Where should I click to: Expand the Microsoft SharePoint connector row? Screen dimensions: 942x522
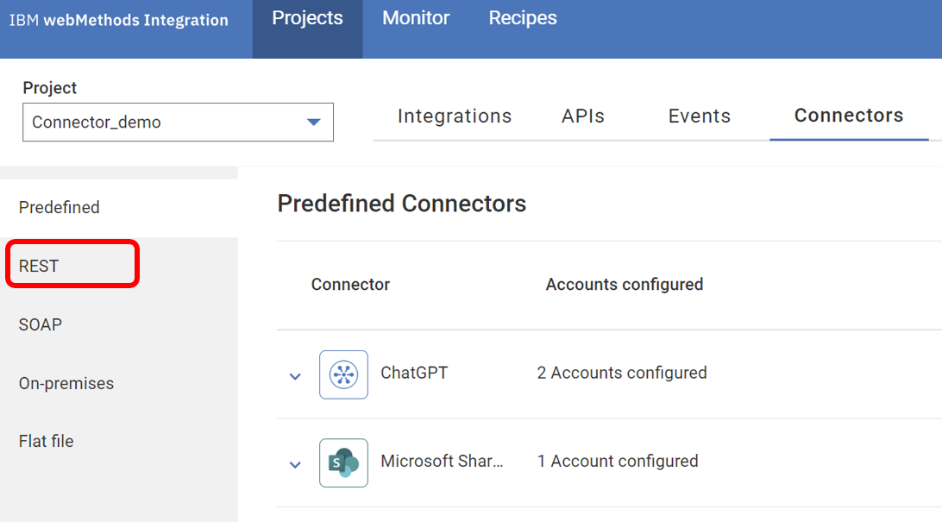[295, 464]
